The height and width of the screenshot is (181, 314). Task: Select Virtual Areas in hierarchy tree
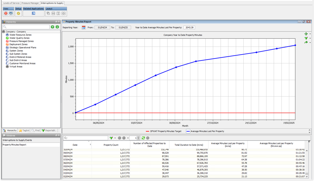coord(16,67)
